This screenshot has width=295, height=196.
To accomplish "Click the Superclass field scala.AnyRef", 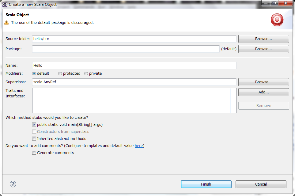I will click(x=134, y=82).
